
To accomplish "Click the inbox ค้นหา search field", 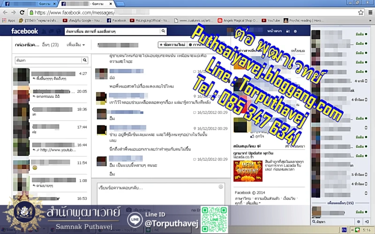I will (x=47, y=60).
